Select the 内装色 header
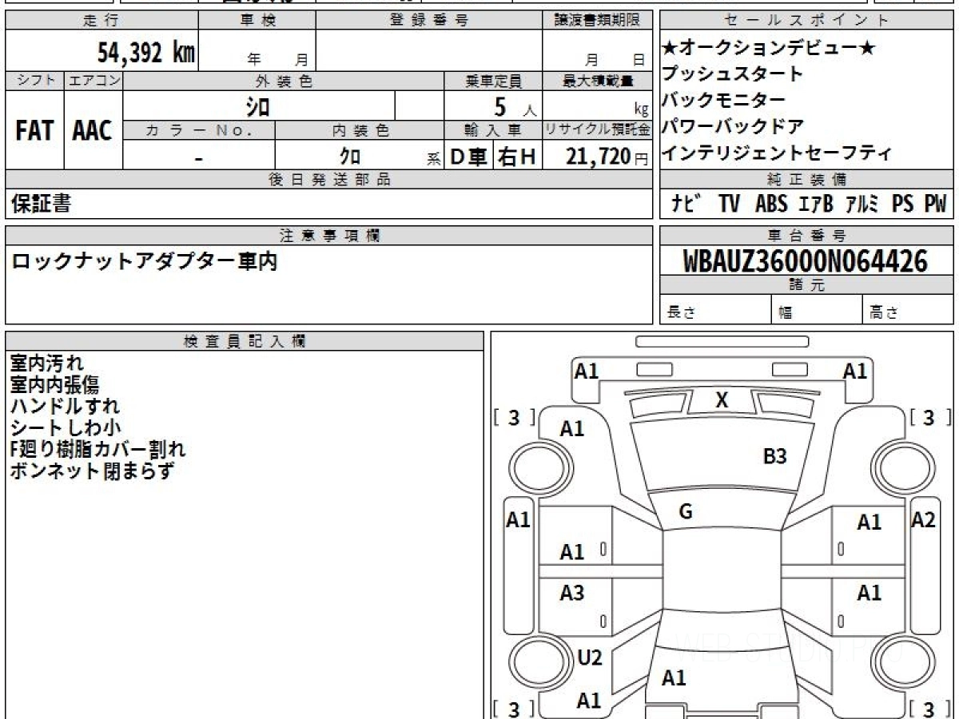959x719 pixels. click(x=360, y=130)
